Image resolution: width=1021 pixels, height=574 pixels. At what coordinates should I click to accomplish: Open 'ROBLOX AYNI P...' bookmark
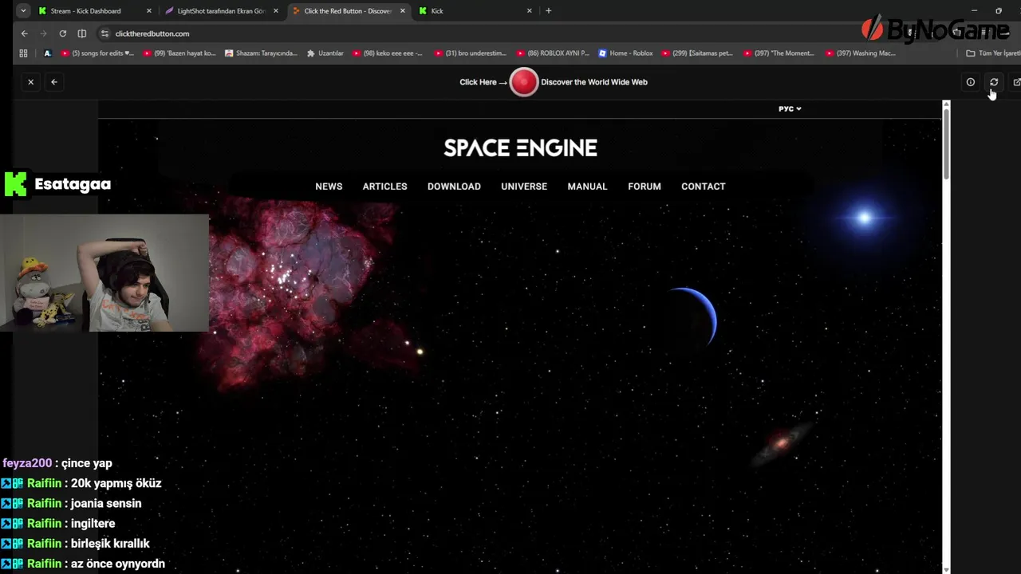(x=553, y=53)
